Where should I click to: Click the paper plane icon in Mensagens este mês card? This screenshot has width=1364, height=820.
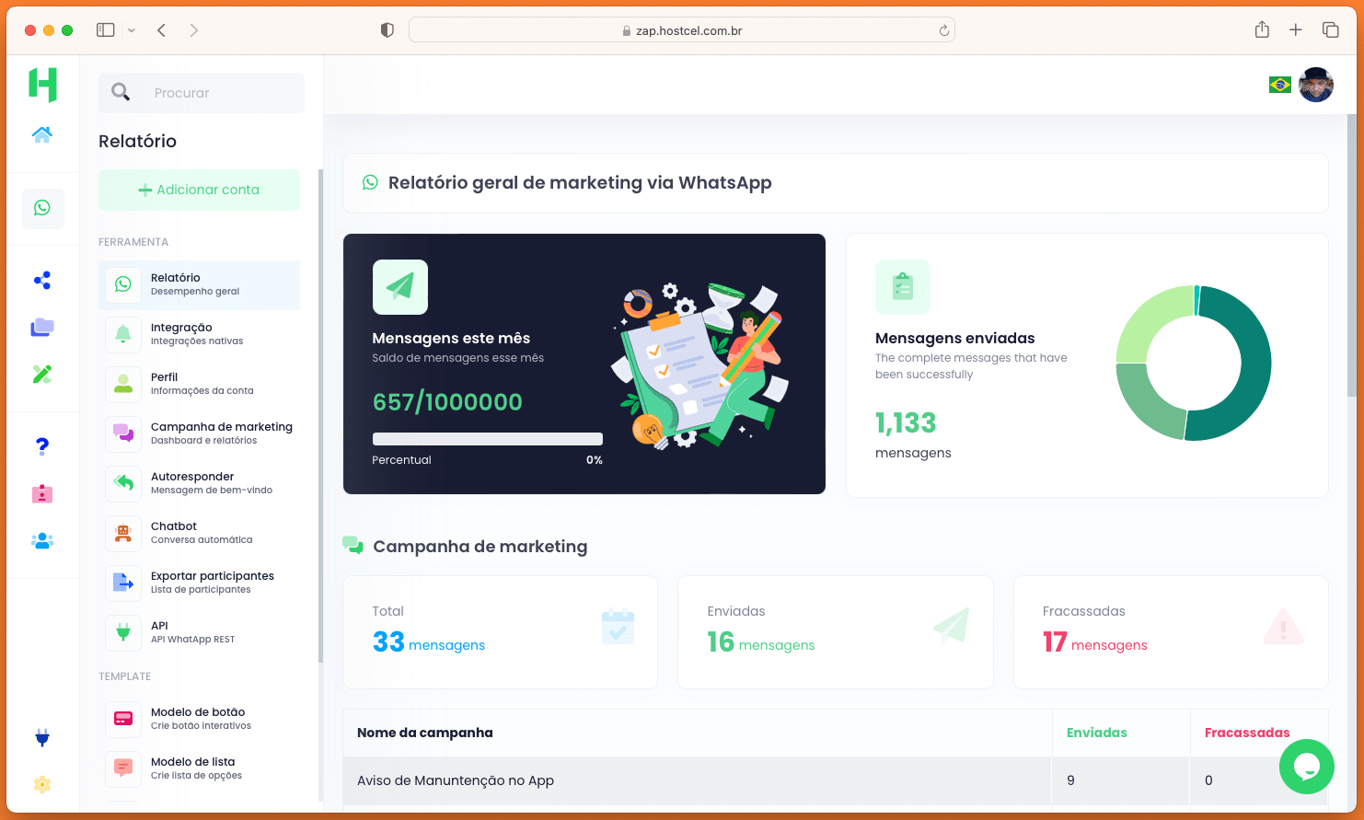click(400, 287)
